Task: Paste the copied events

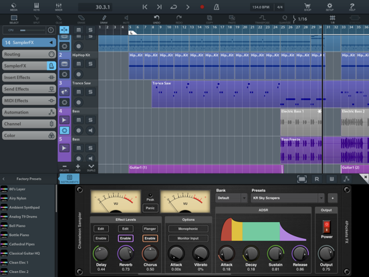Action: point(232,19)
